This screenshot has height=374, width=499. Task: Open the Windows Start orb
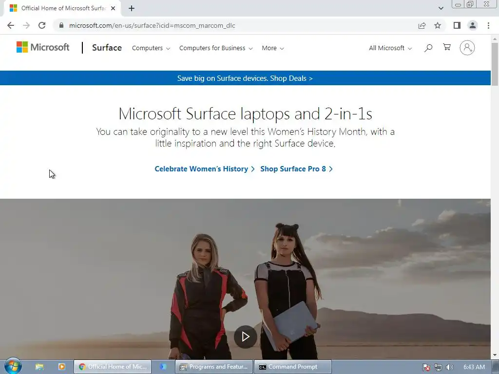click(13, 366)
